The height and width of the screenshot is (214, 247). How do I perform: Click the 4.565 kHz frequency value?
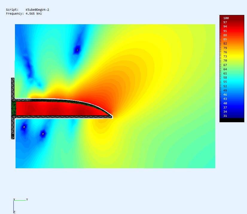tap(34, 14)
